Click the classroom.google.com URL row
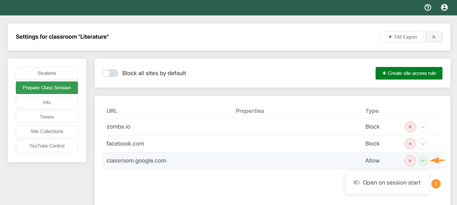 tap(136, 161)
